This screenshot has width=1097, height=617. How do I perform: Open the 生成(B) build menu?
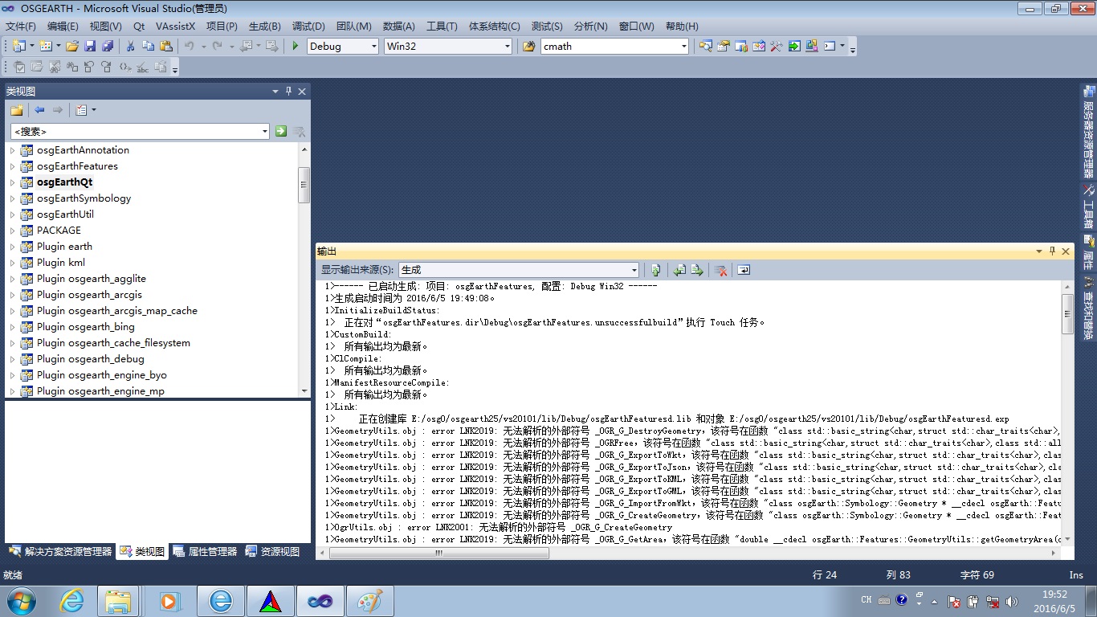click(265, 27)
